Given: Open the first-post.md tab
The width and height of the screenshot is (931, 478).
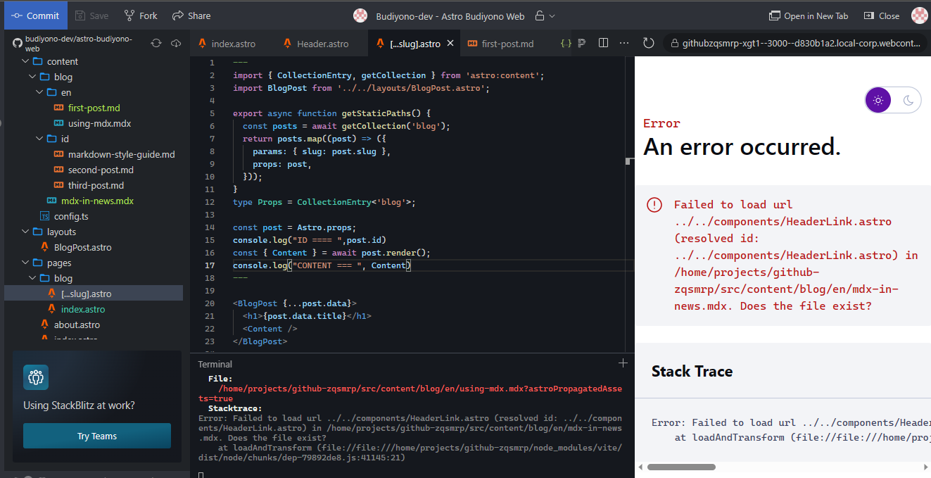Looking at the screenshot, I should pos(507,43).
